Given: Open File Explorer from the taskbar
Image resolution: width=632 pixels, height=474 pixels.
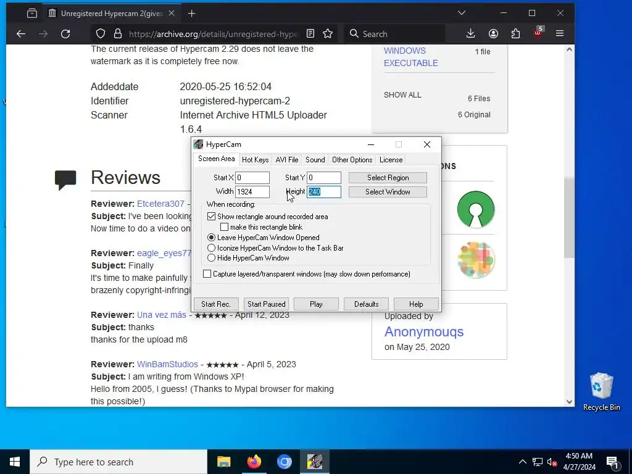Looking at the screenshot, I should (x=223, y=462).
